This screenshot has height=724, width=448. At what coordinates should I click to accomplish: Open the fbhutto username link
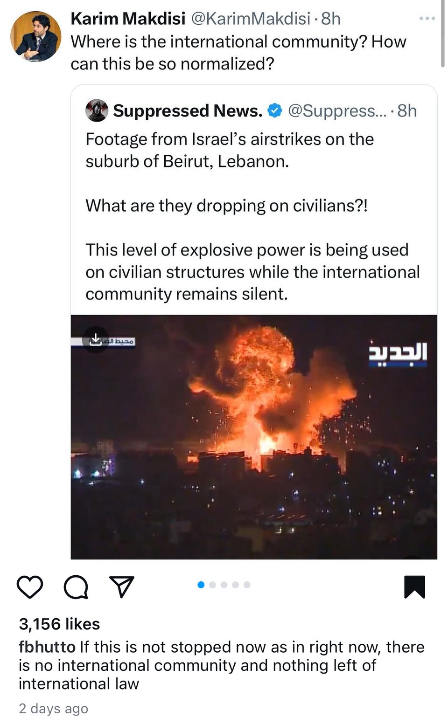tap(47, 647)
